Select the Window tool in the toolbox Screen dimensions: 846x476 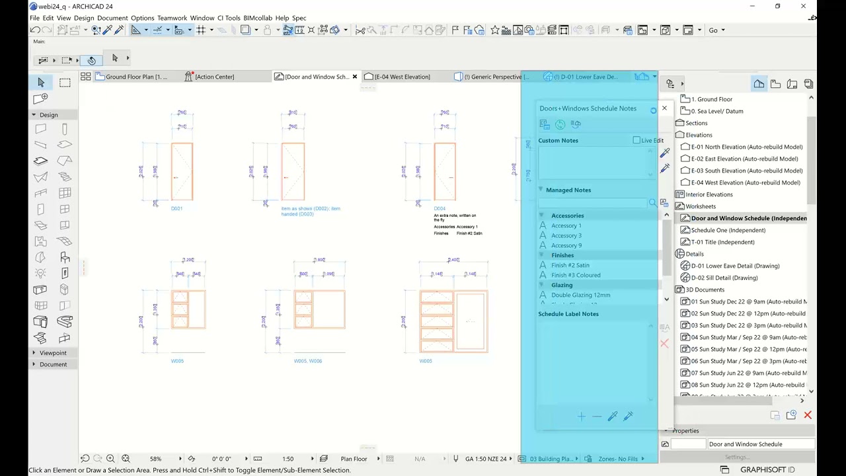[65, 209]
